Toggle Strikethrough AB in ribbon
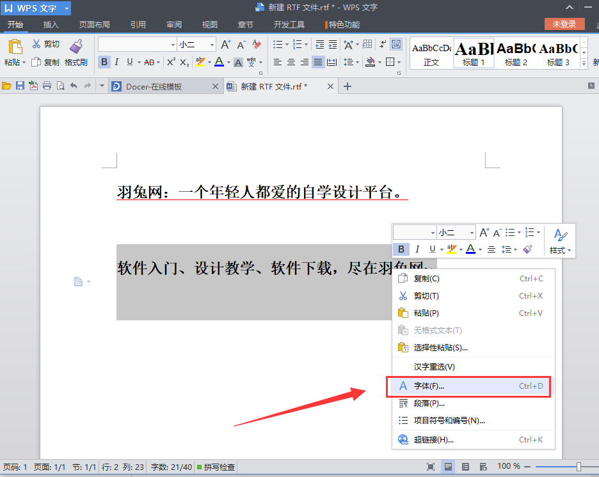This screenshot has width=599, height=477. coord(149,62)
